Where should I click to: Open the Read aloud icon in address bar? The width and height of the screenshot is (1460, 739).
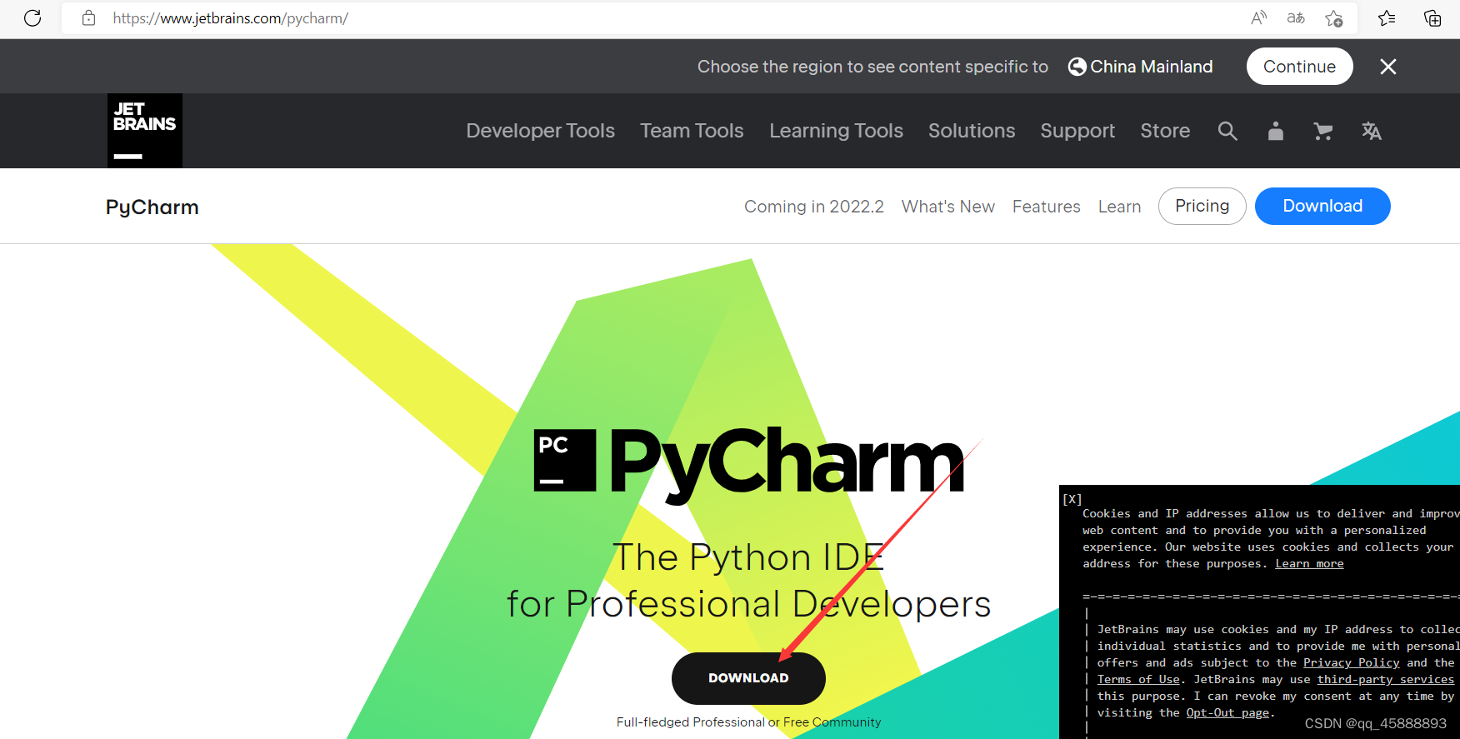tap(1258, 17)
